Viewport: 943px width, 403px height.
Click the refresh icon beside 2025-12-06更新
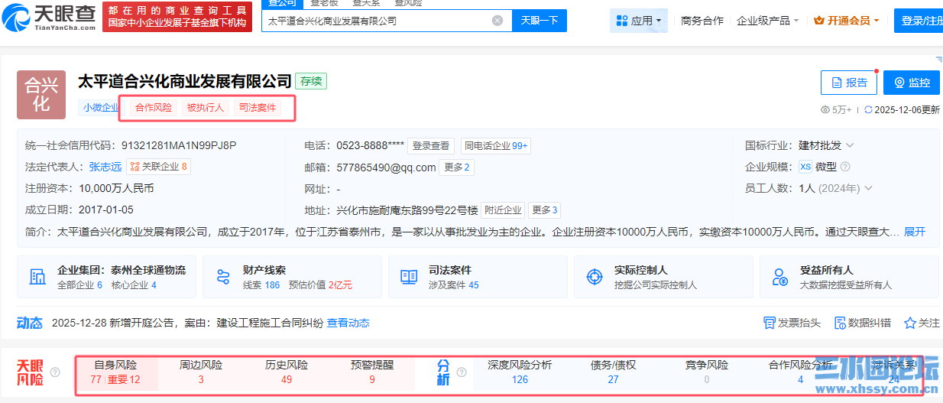(x=868, y=110)
